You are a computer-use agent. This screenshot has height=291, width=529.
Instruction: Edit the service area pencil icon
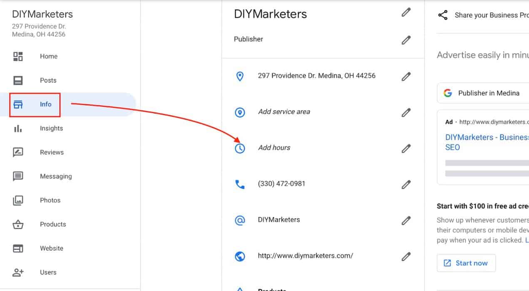tap(406, 112)
